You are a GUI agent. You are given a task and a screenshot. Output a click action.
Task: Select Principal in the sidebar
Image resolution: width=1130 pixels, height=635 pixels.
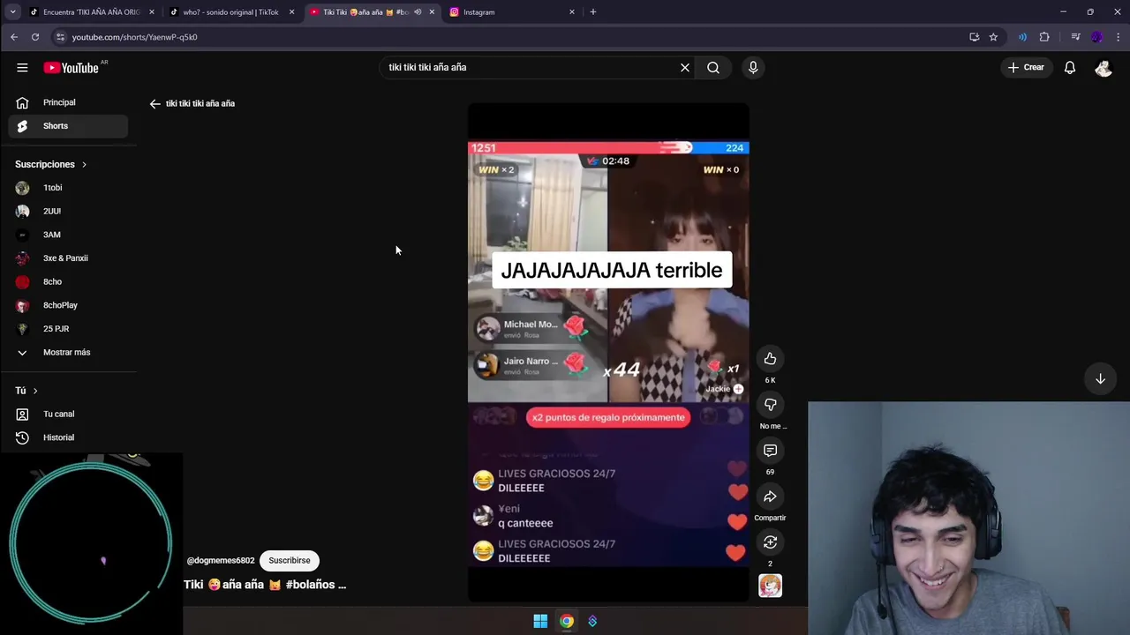click(68, 102)
